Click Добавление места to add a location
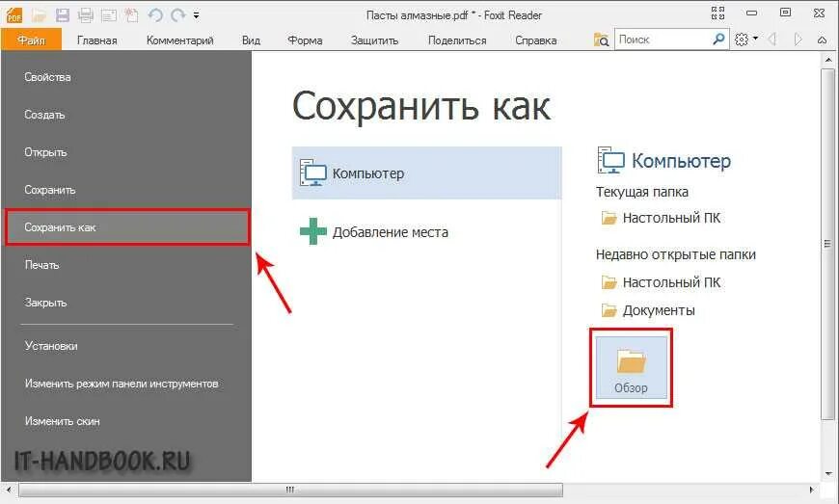The height and width of the screenshot is (504, 839). tap(426, 232)
